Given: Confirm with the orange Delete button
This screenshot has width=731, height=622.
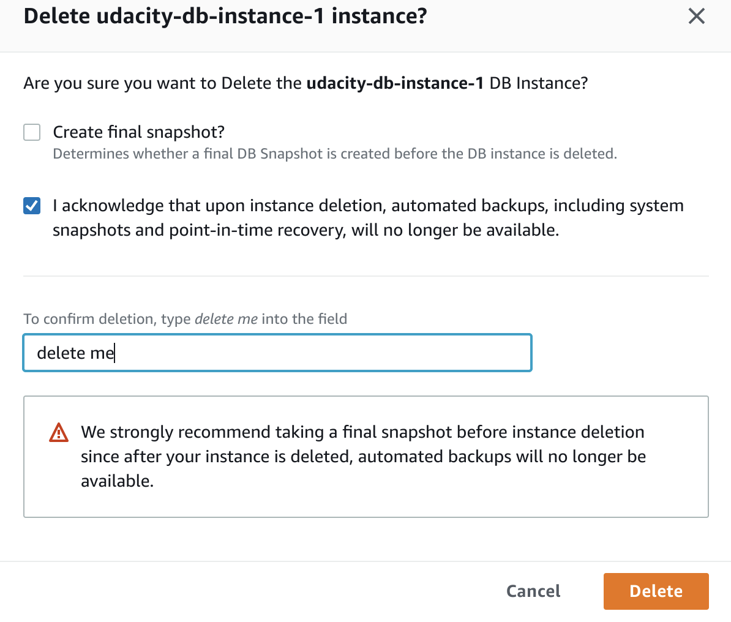Looking at the screenshot, I should pos(656,591).
